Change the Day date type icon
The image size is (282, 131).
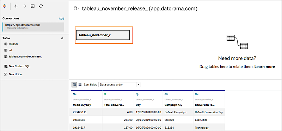137,94
